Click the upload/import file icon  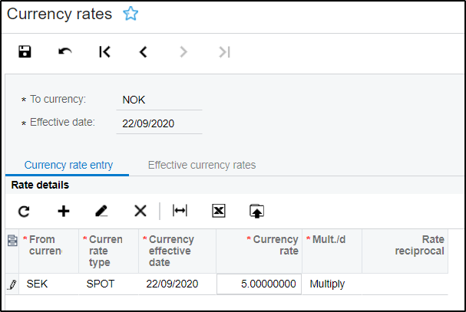point(256,211)
